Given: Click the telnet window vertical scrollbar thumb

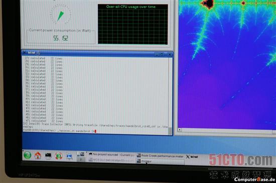Looking at the screenshot, I should 170,131.
